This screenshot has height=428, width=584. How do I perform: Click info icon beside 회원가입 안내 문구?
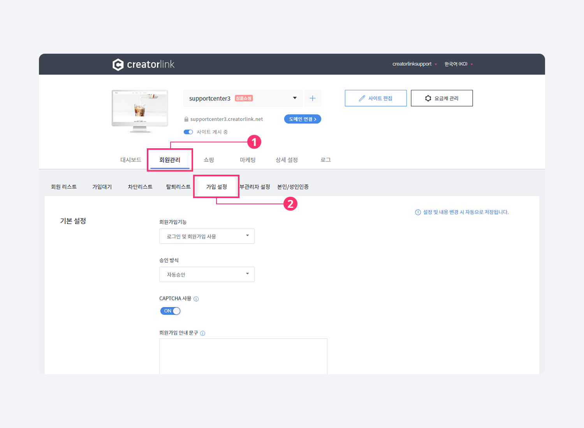(x=202, y=333)
